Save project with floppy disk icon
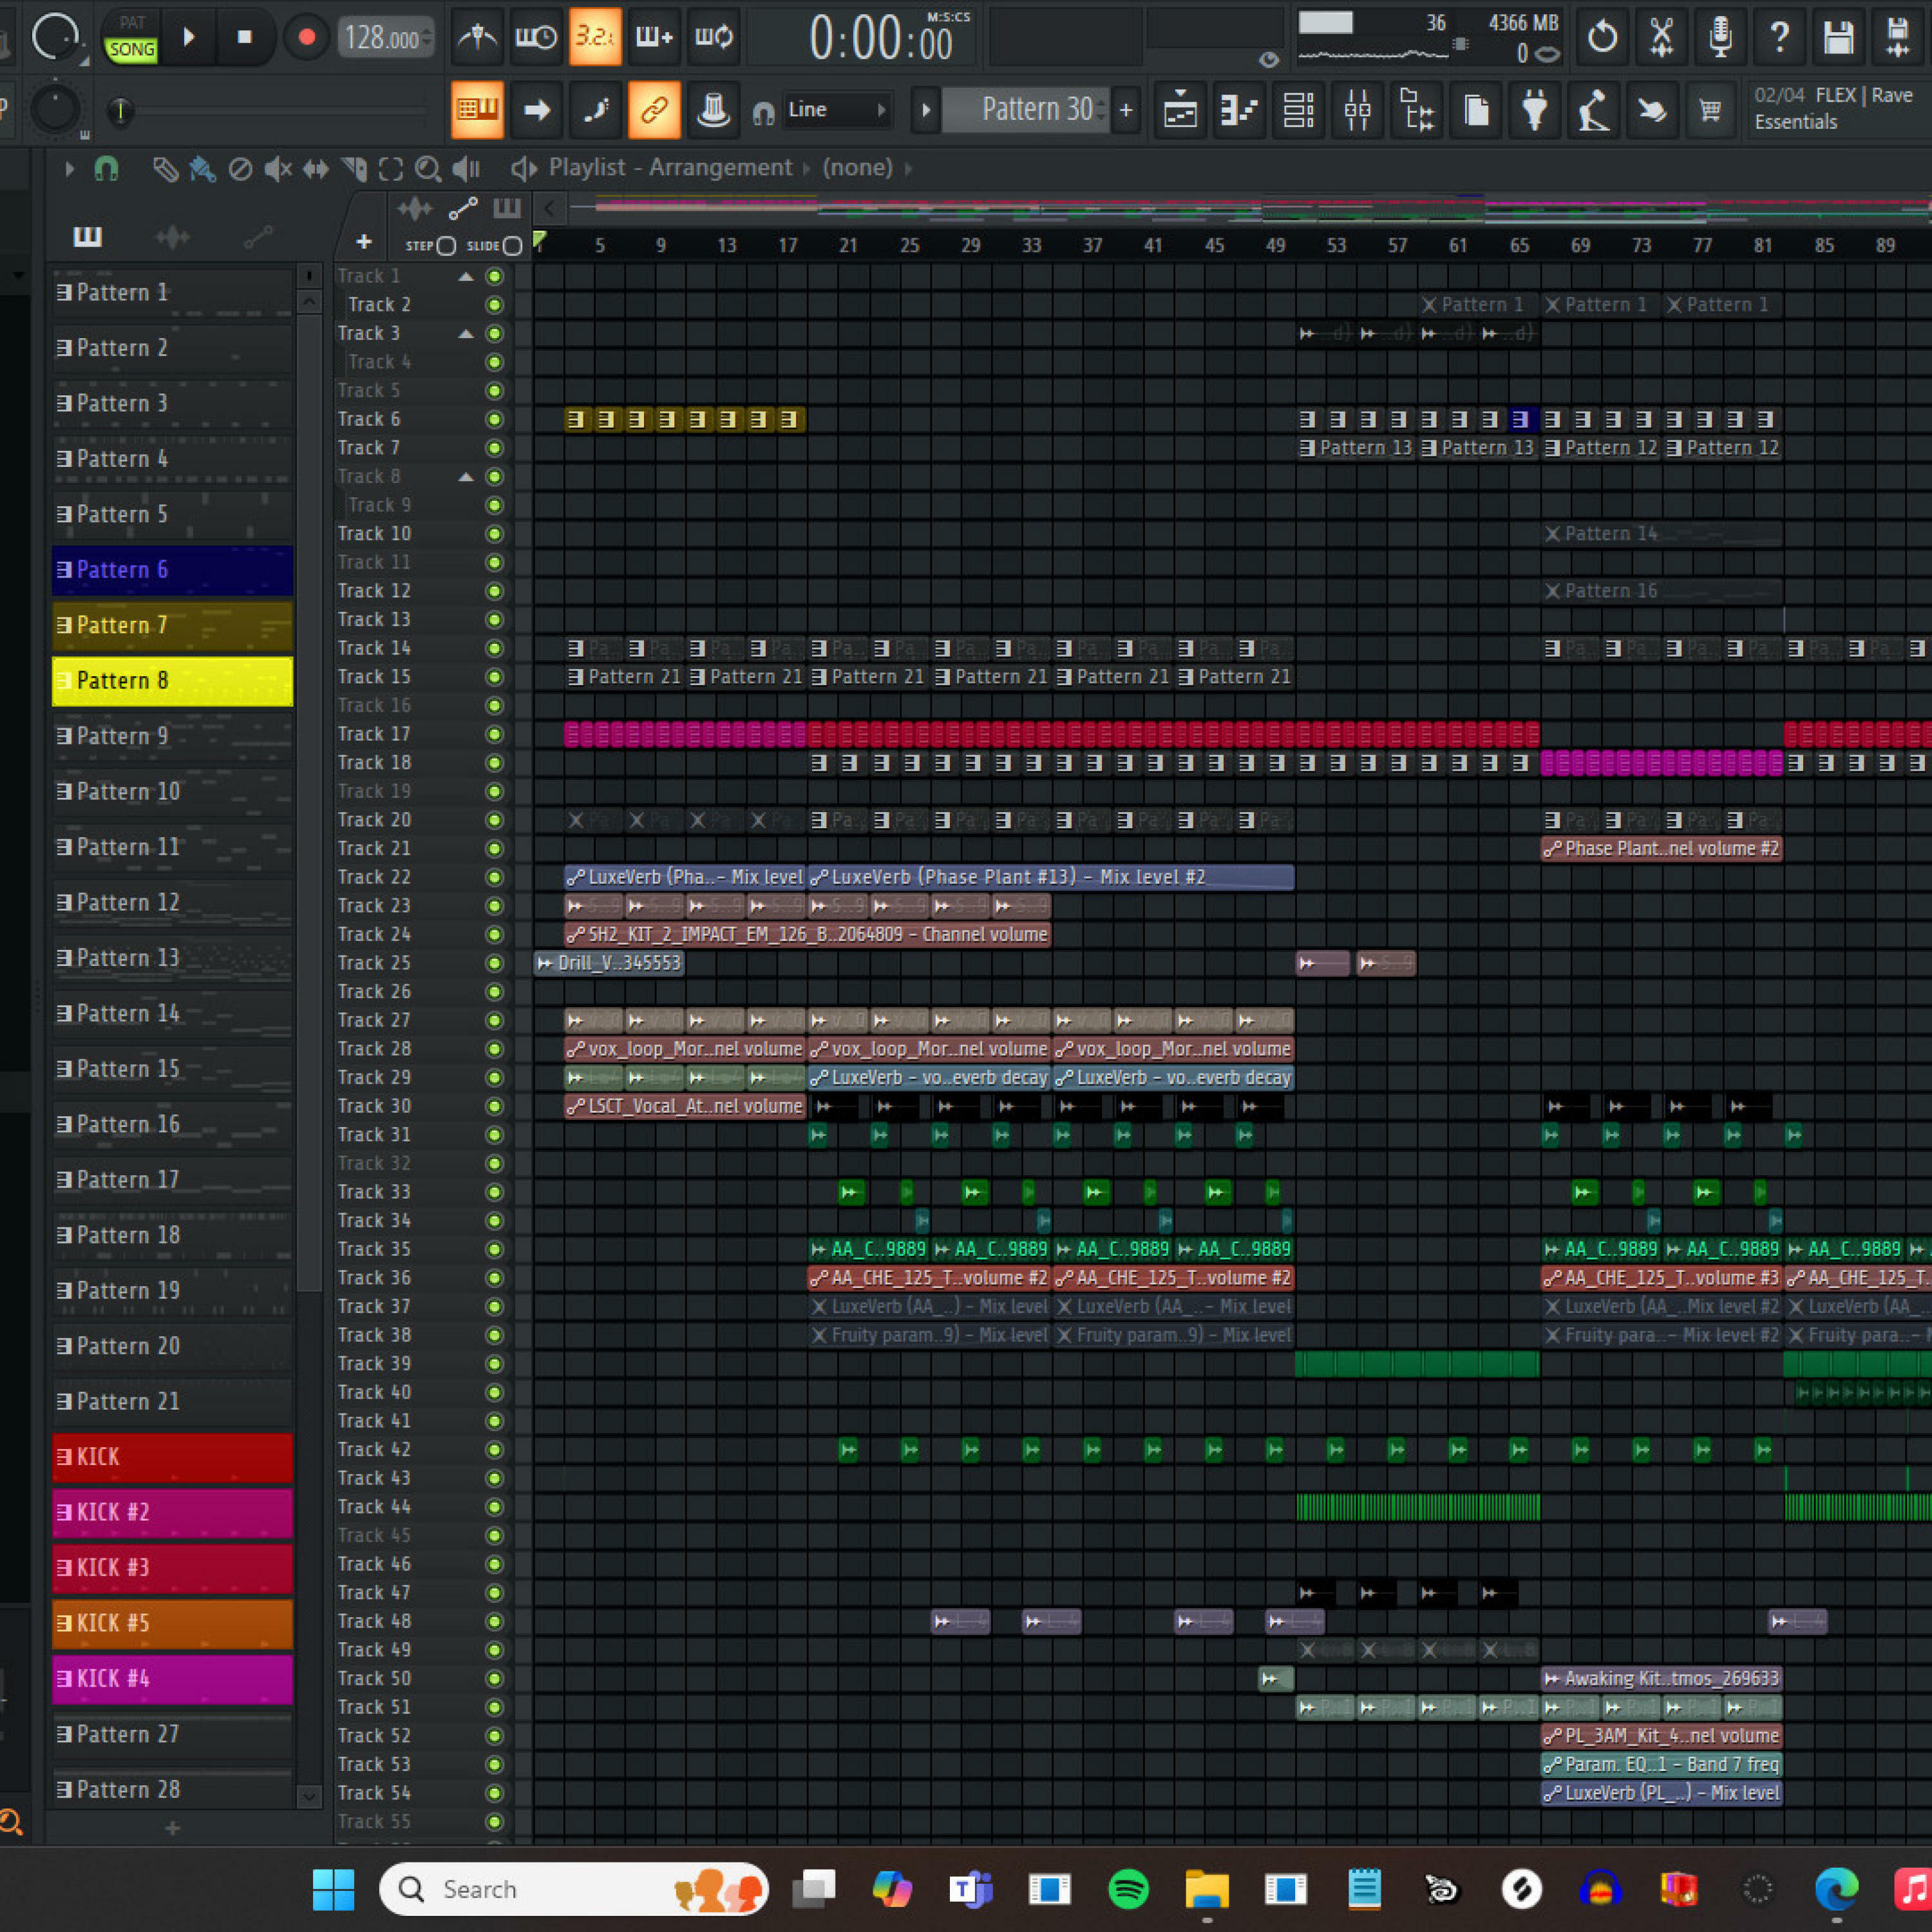Screen dimensions: 1932x1932 click(x=1838, y=38)
